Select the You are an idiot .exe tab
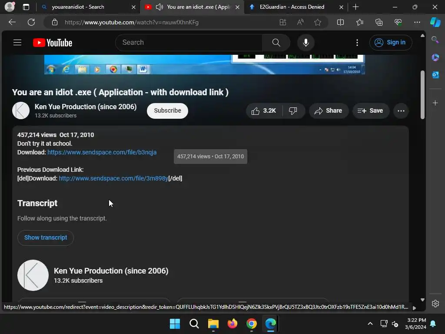 click(193, 7)
